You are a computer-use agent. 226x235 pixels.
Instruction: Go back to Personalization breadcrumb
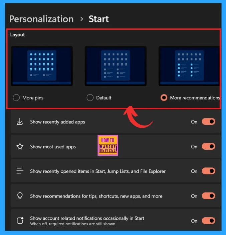coord(41,19)
